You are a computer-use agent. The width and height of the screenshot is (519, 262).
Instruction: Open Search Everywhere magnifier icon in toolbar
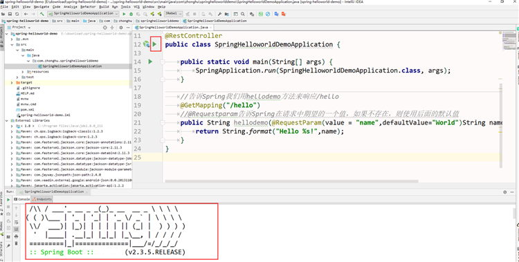tap(243, 14)
